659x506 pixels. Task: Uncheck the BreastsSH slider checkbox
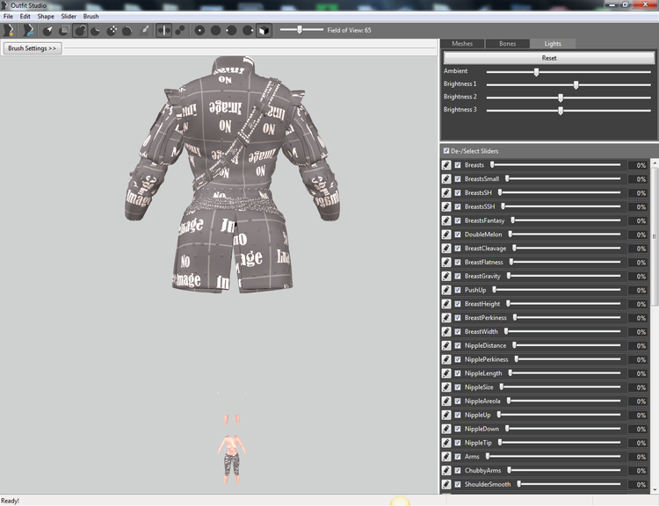click(458, 193)
